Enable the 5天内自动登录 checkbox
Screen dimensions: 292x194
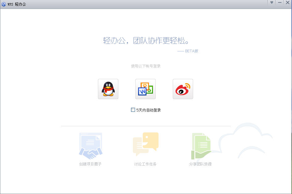point(133,110)
